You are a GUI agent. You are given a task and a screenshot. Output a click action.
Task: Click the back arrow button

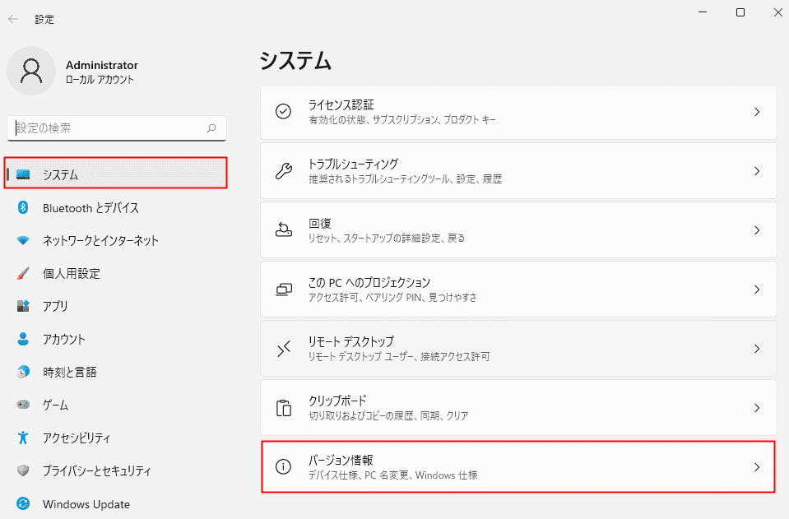click(13, 18)
